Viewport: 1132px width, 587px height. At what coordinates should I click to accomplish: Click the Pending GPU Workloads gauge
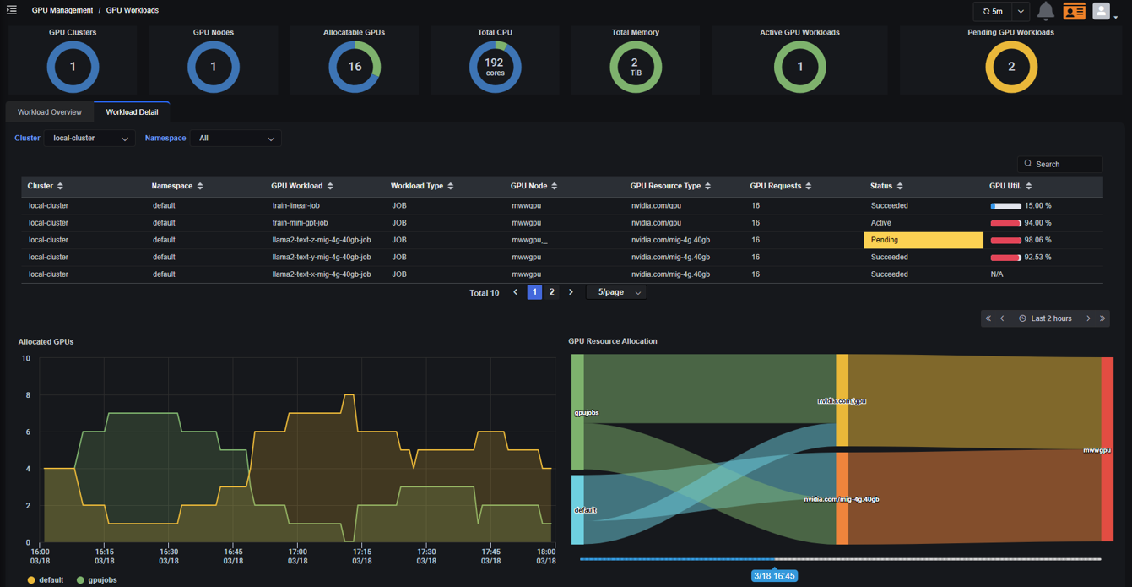[1011, 67]
